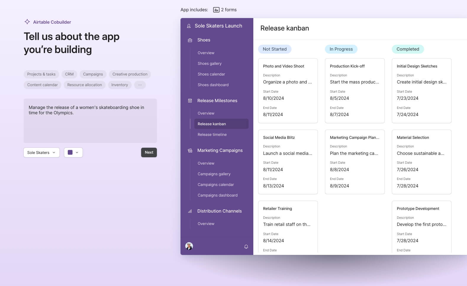Open the Photo and Video Shoot card

coord(288,91)
